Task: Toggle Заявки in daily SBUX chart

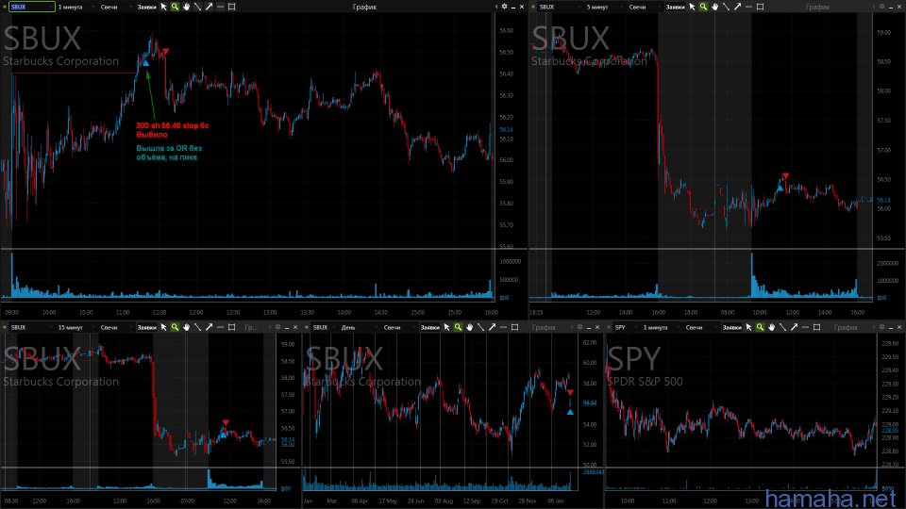Action: point(430,327)
